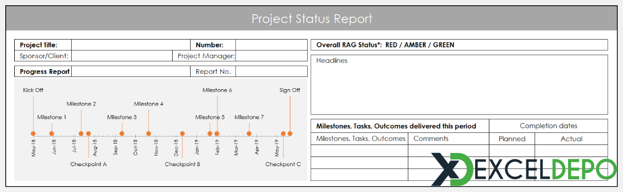The image size is (623, 192).
Task: Select the empty Number field cell
Action: click(x=271, y=45)
